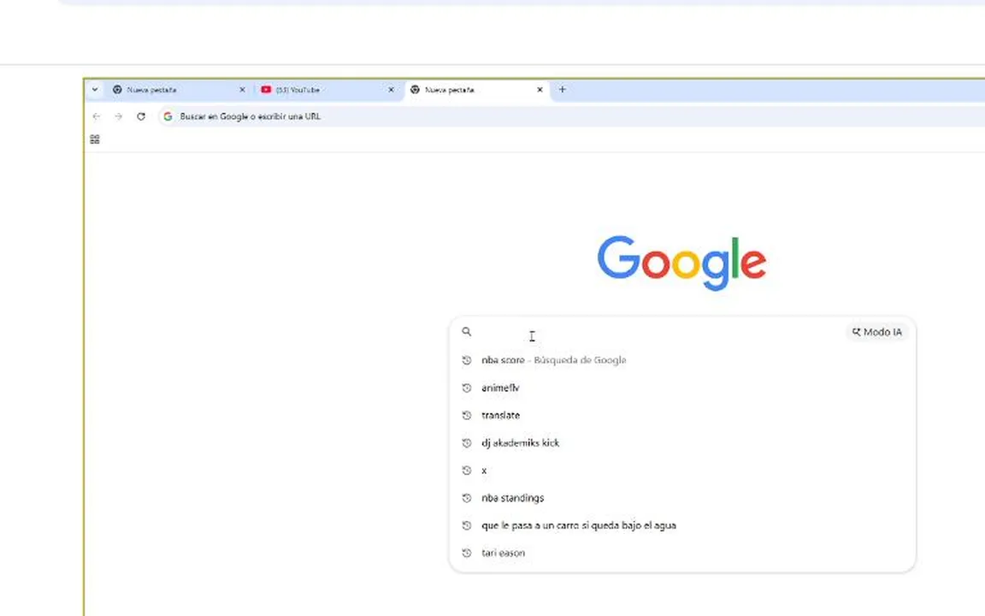Click the large Google logo
985x616 pixels.
pyautogui.click(x=681, y=263)
